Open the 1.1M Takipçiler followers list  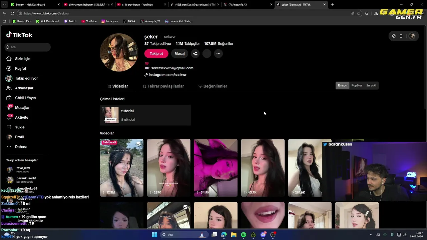tap(188, 44)
